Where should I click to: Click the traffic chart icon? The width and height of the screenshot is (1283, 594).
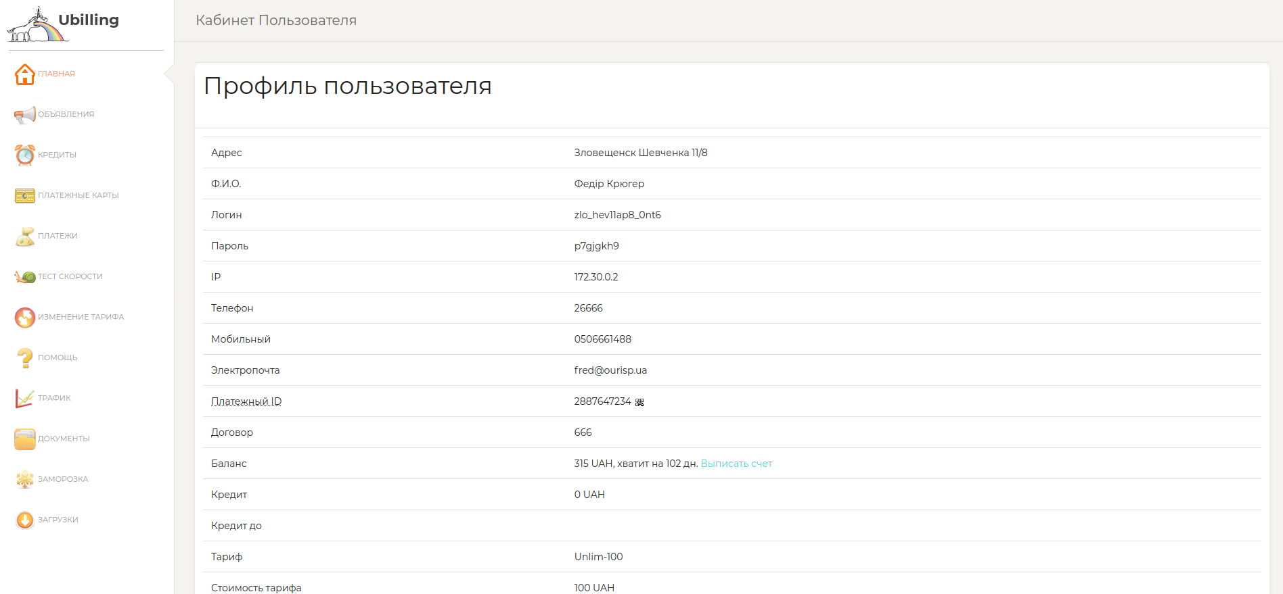(x=25, y=399)
